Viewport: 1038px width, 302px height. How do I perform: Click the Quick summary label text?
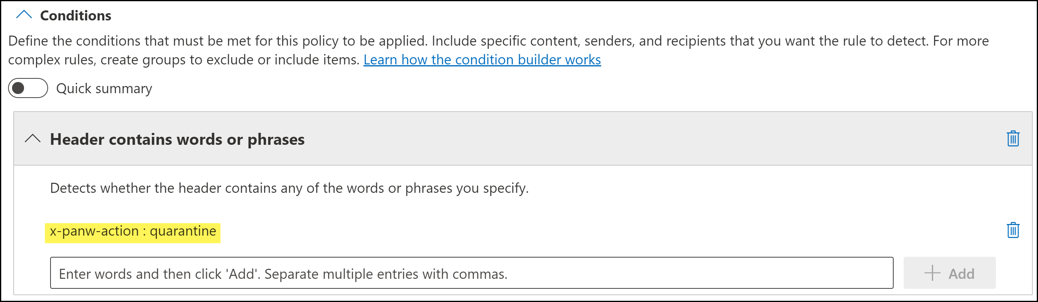104,88
